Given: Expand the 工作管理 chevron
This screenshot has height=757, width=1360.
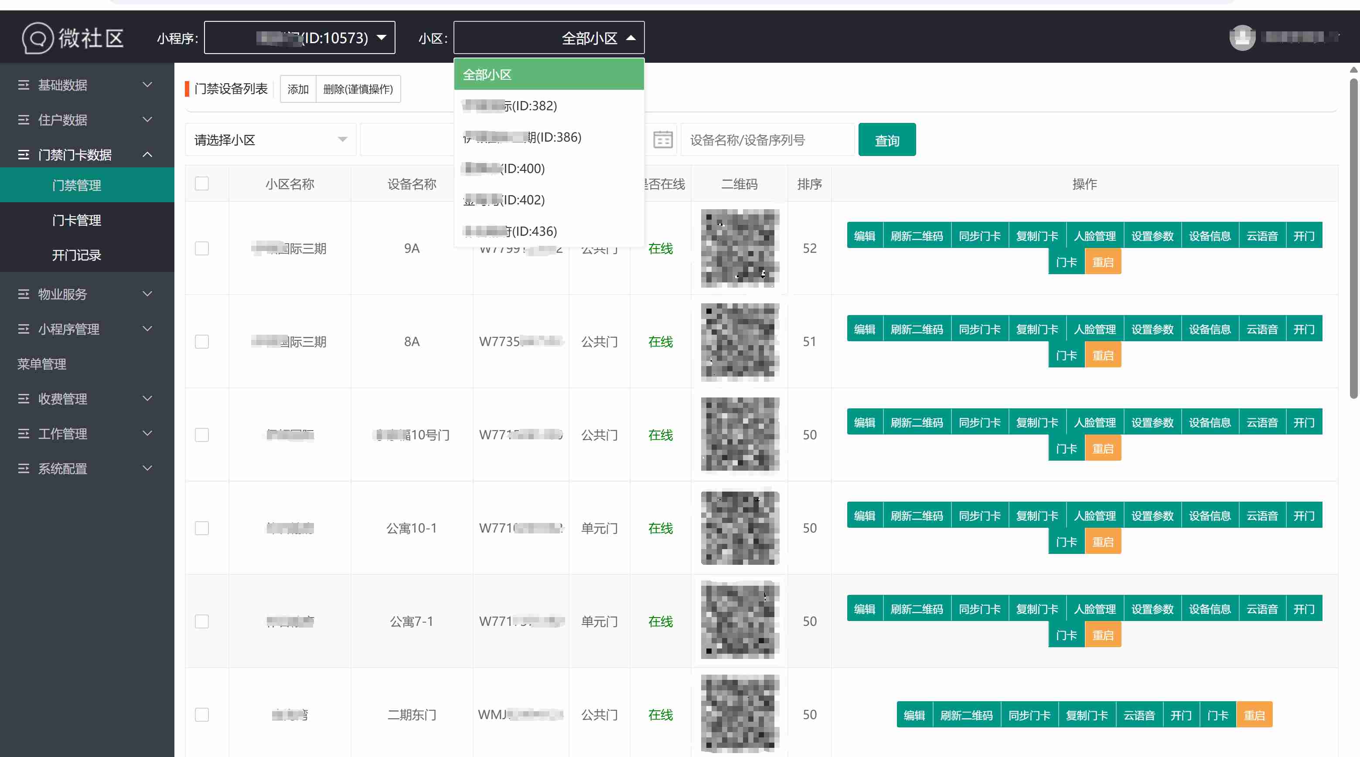Looking at the screenshot, I should coord(147,433).
